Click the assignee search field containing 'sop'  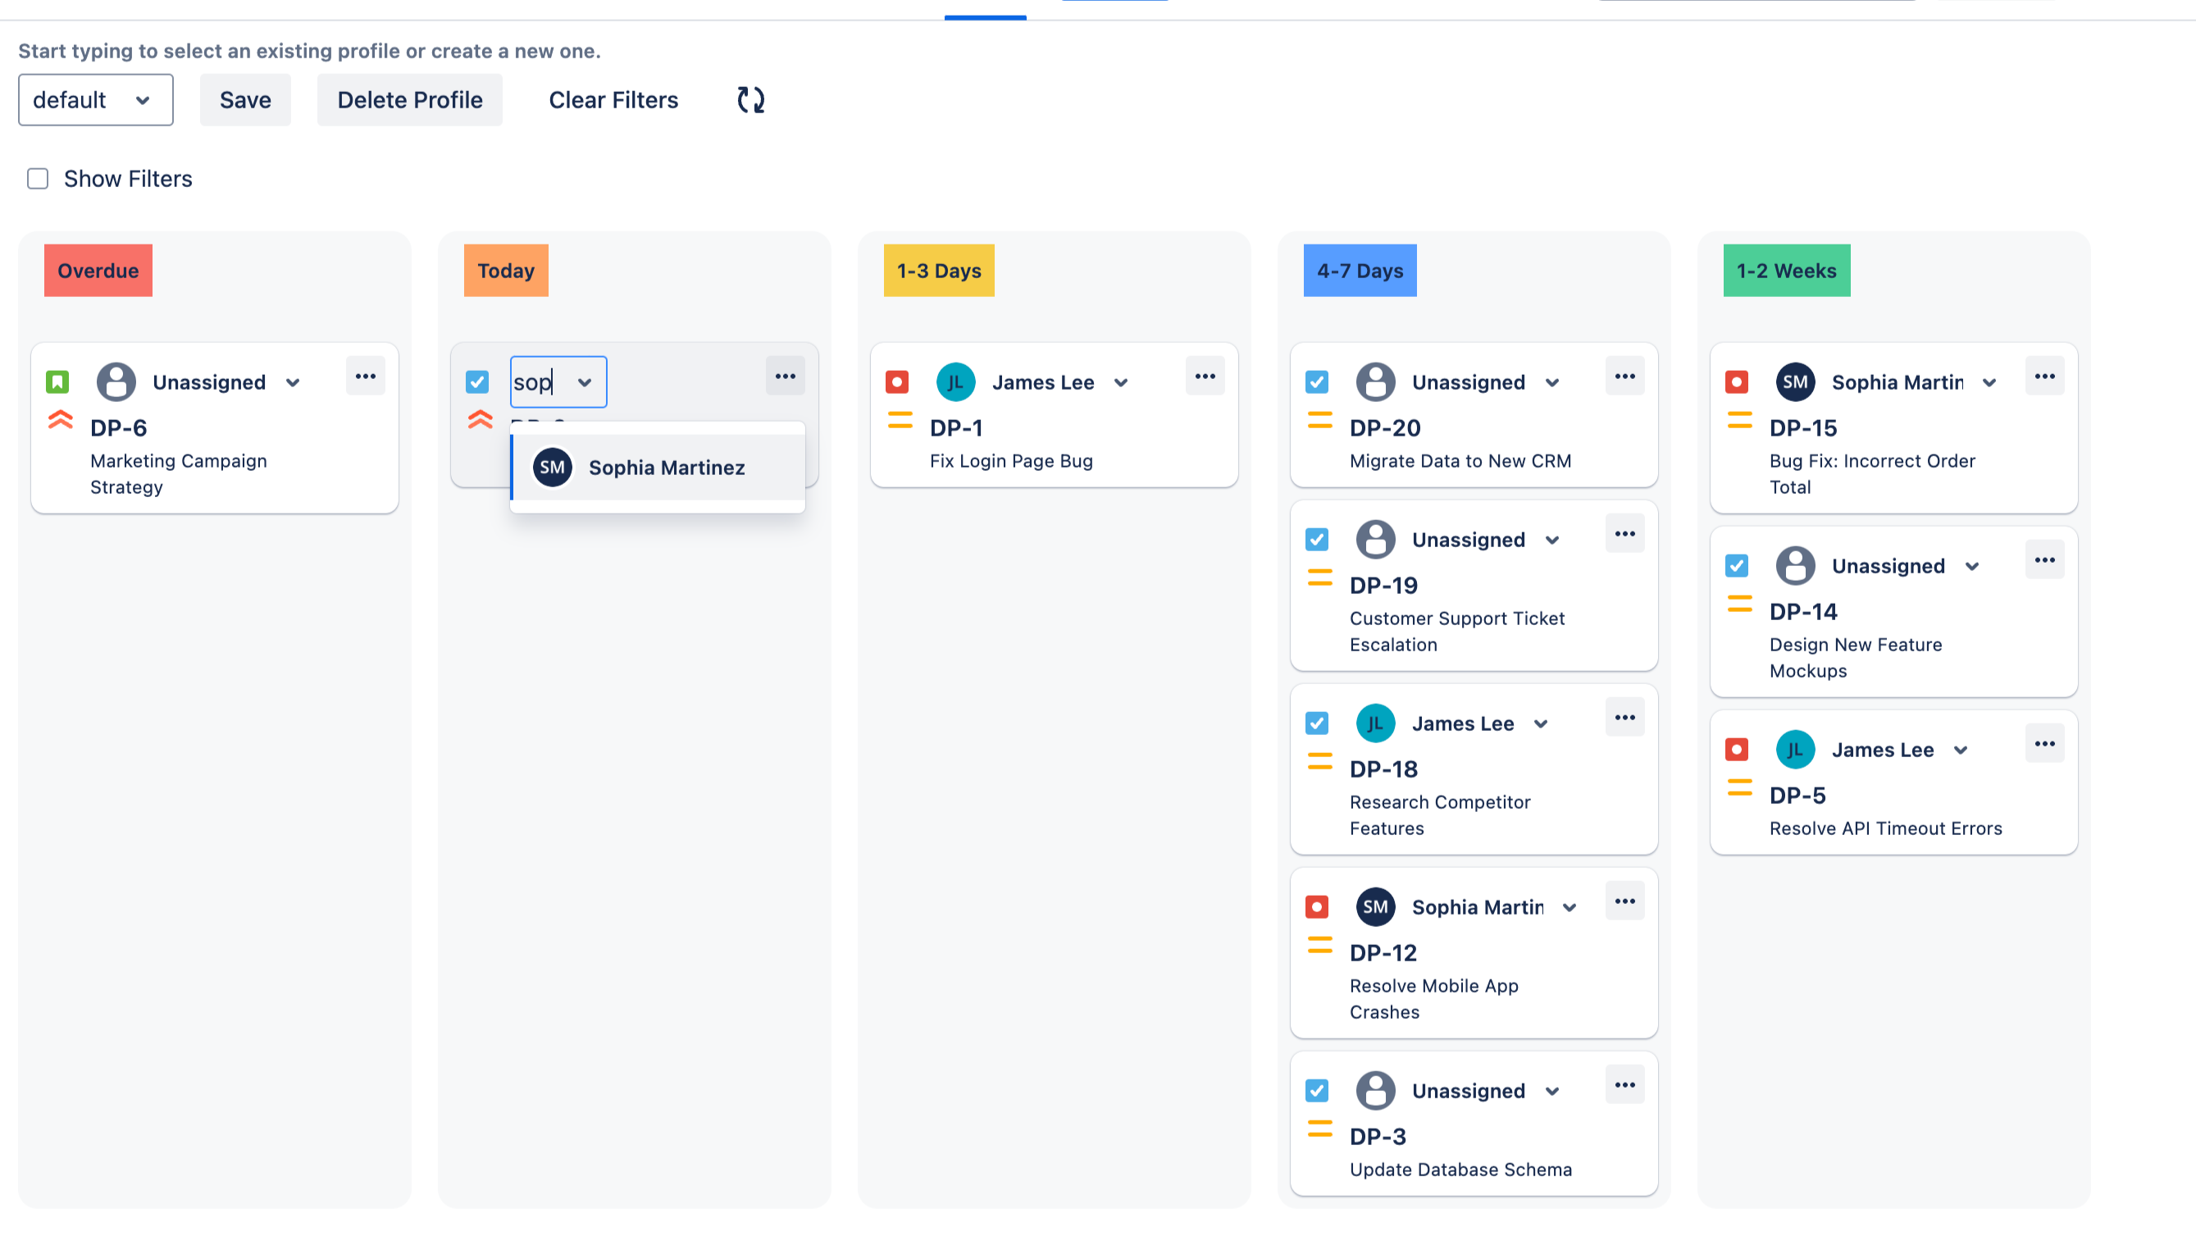pyautogui.click(x=545, y=381)
